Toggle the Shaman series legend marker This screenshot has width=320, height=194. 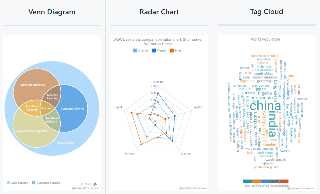[x=135, y=51]
